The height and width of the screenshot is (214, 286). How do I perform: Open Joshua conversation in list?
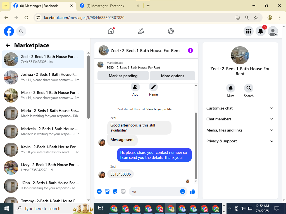pyautogui.click(x=43, y=77)
